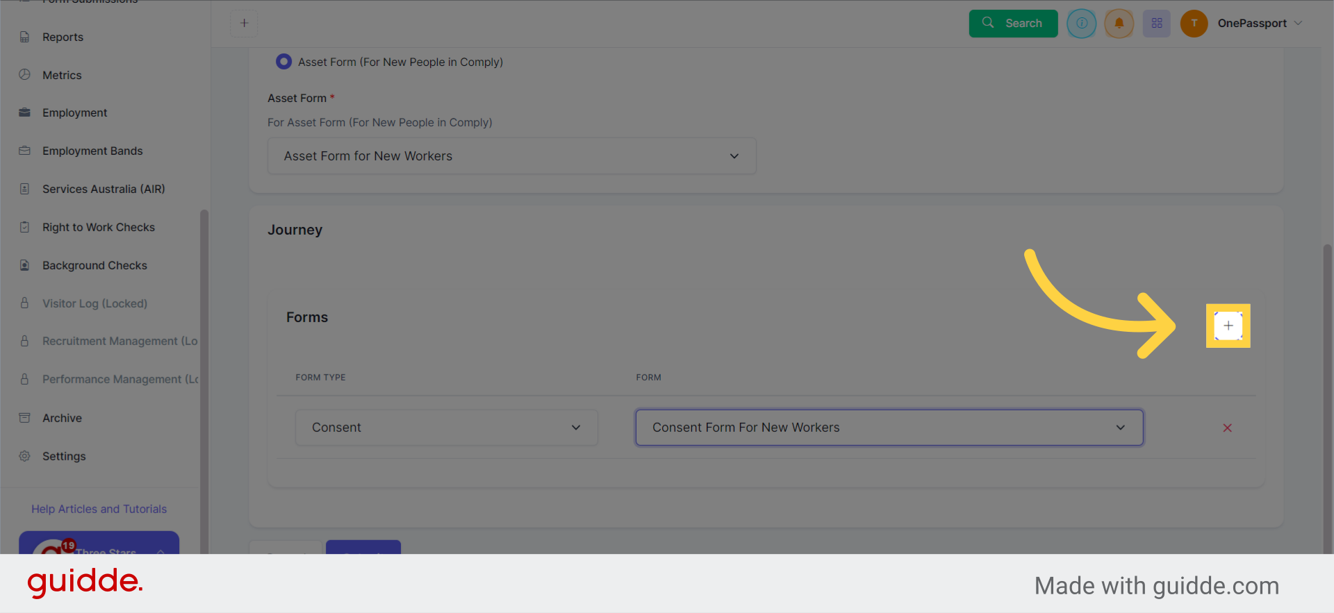
Task: Click the plus button beside the top tab
Action: click(x=244, y=23)
